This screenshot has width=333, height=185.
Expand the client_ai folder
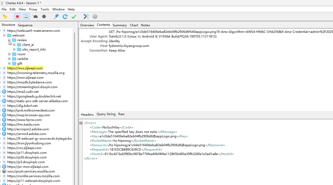point(14,45)
